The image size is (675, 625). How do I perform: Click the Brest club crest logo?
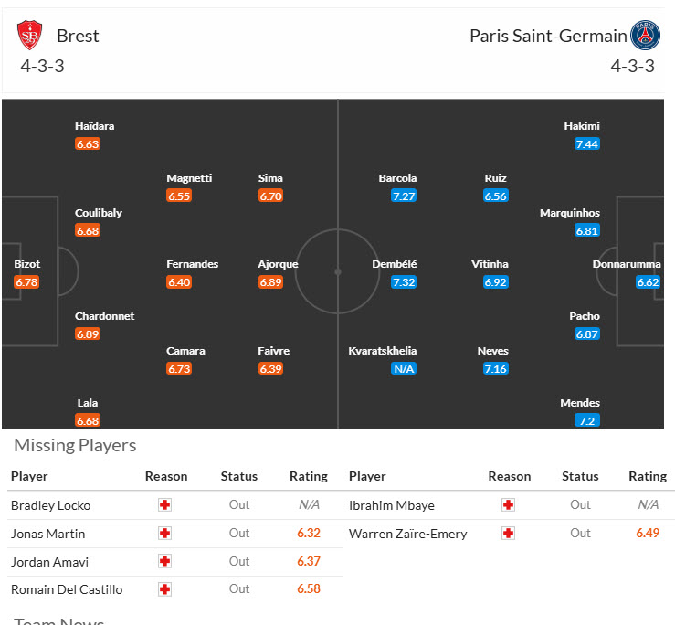click(29, 36)
